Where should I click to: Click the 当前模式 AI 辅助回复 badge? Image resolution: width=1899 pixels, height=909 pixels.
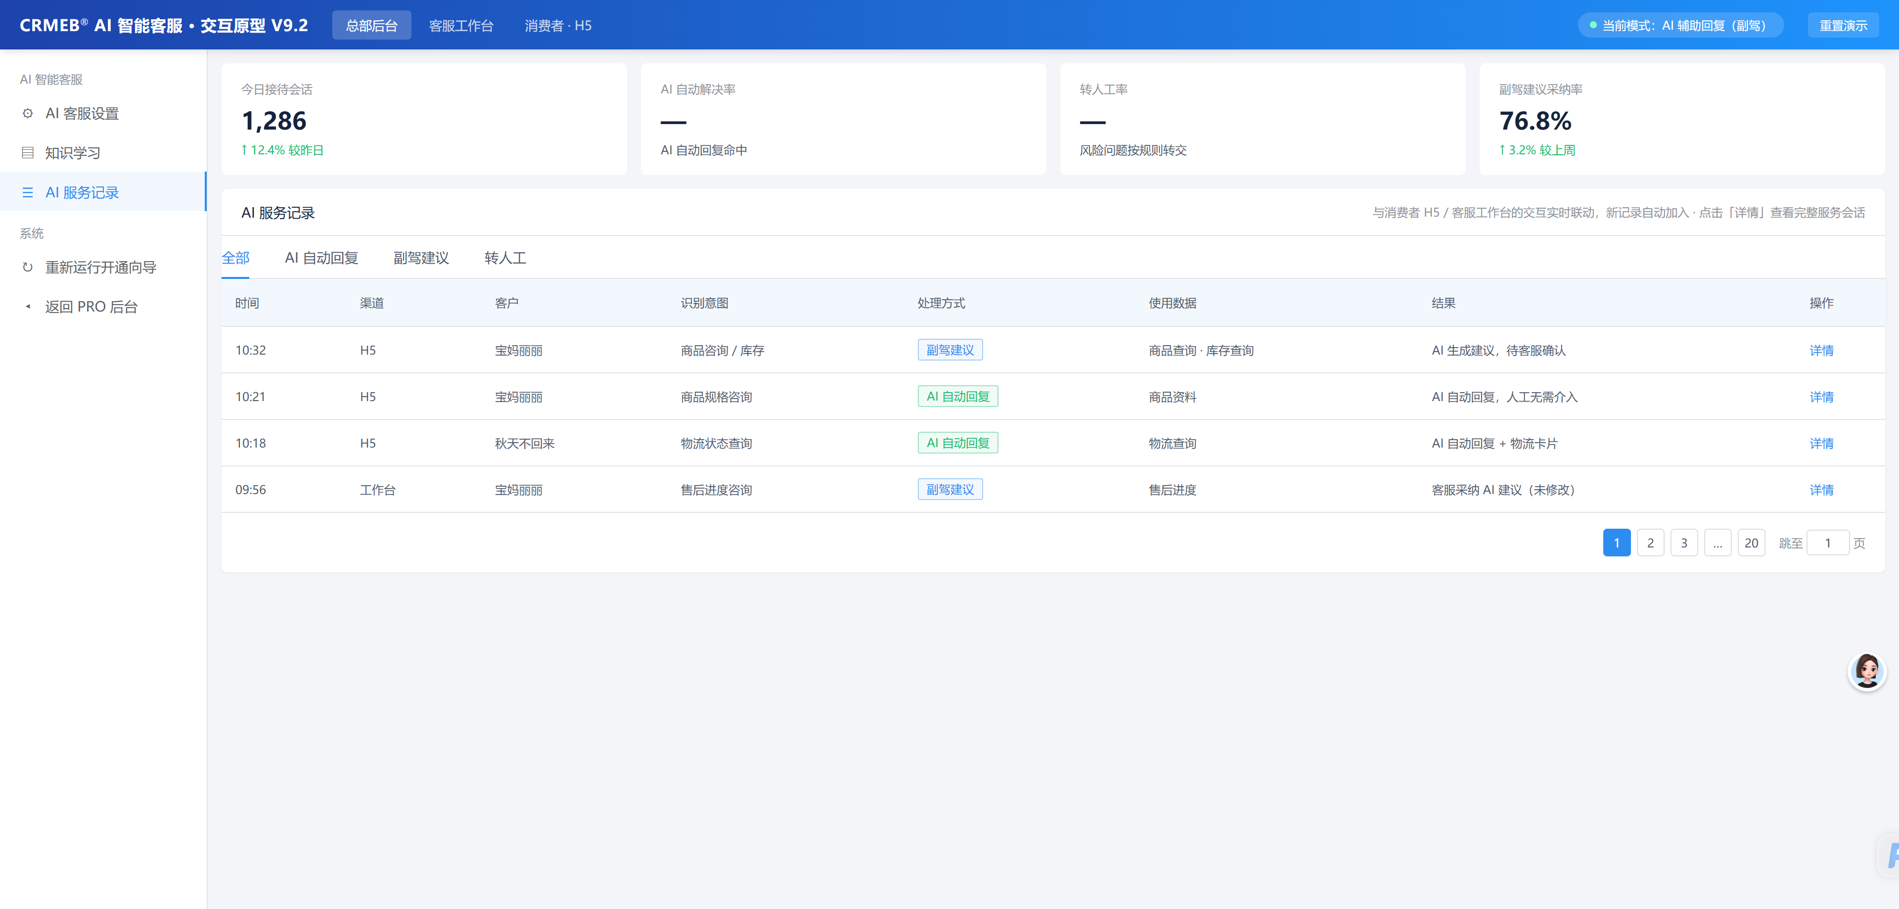[x=1680, y=25]
